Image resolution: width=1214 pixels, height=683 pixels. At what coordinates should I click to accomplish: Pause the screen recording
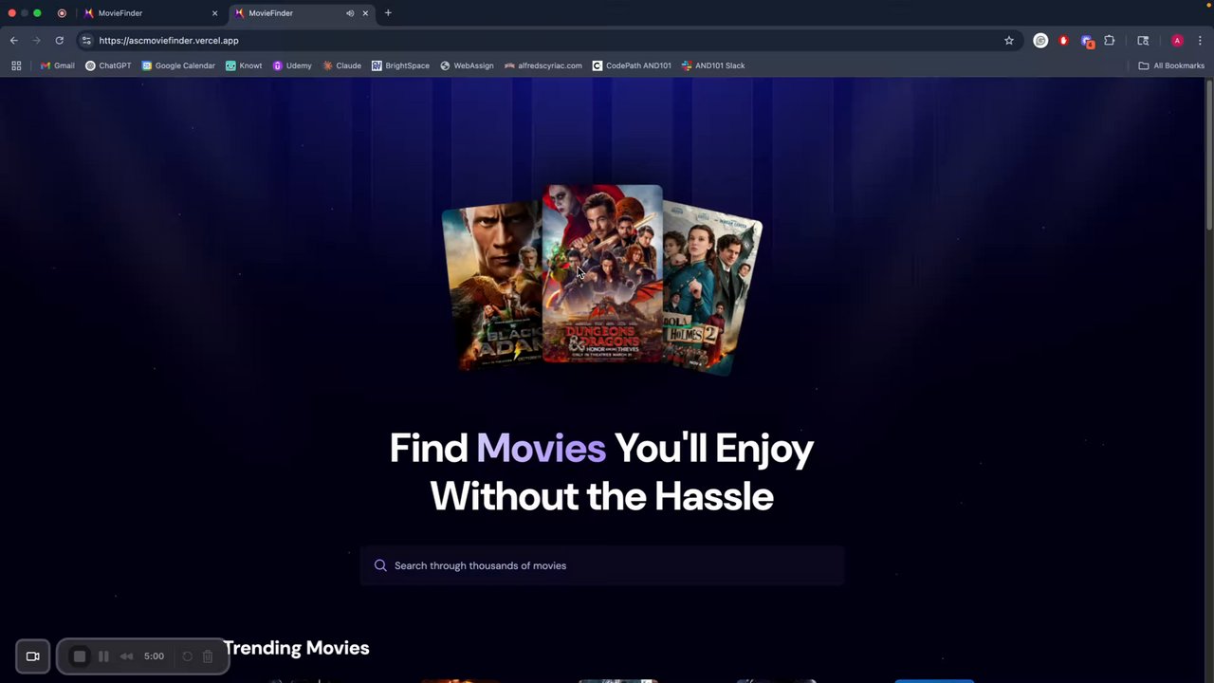[103, 656]
